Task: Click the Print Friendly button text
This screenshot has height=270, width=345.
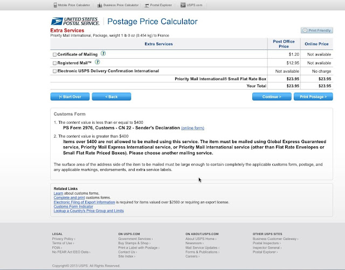Action: click(320, 30)
